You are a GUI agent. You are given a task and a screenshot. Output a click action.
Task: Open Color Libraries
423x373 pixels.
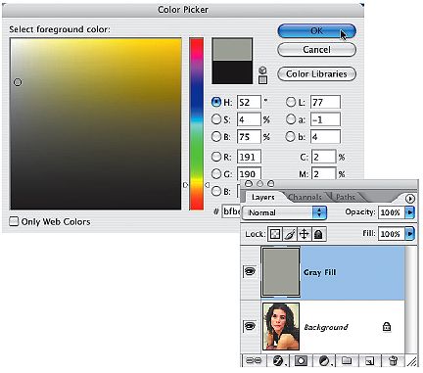(x=316, y=74)
